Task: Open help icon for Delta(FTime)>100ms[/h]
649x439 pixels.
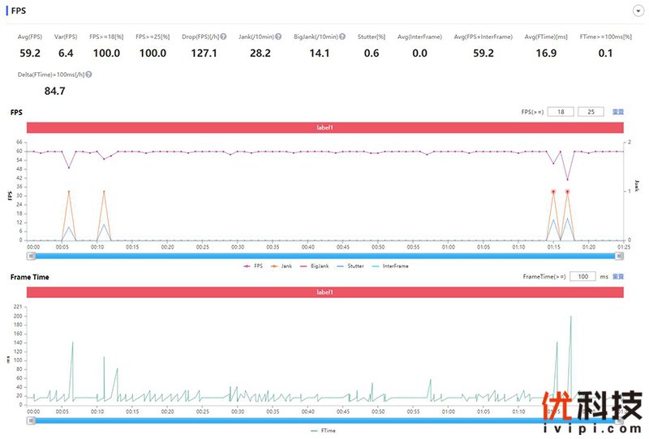Action: pyautogui.click(x=88, y=75)
